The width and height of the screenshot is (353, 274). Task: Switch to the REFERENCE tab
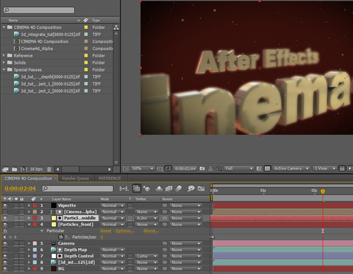coord(109,178)
